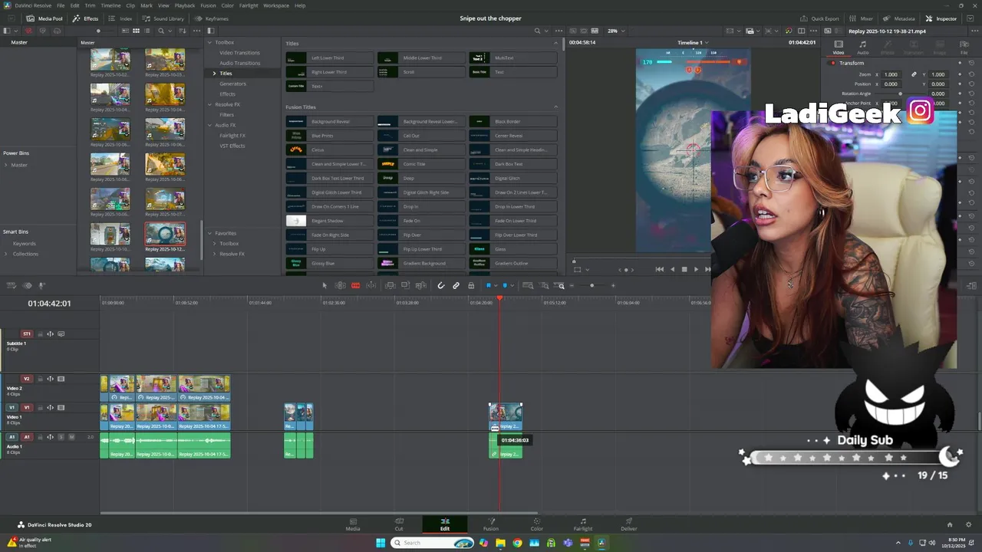Click the Detail Zoom icon

tap(545, 285)
